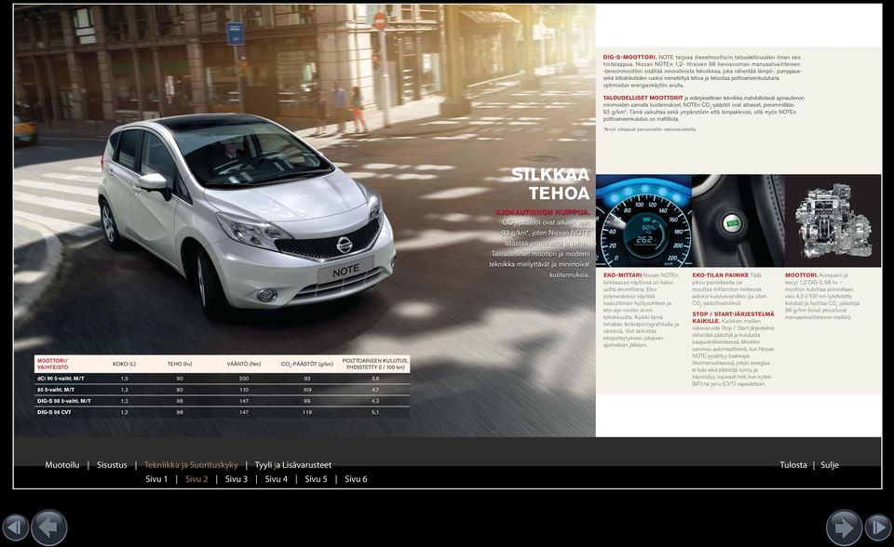This screenshot has width=894, height=547.
Task: Go to the first page arrow button
Action: click(15, 527)
